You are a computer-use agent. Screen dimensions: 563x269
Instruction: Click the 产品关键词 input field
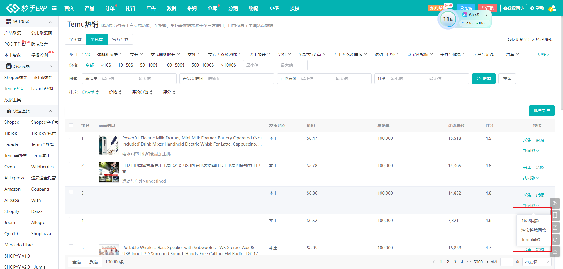[227, 79]
